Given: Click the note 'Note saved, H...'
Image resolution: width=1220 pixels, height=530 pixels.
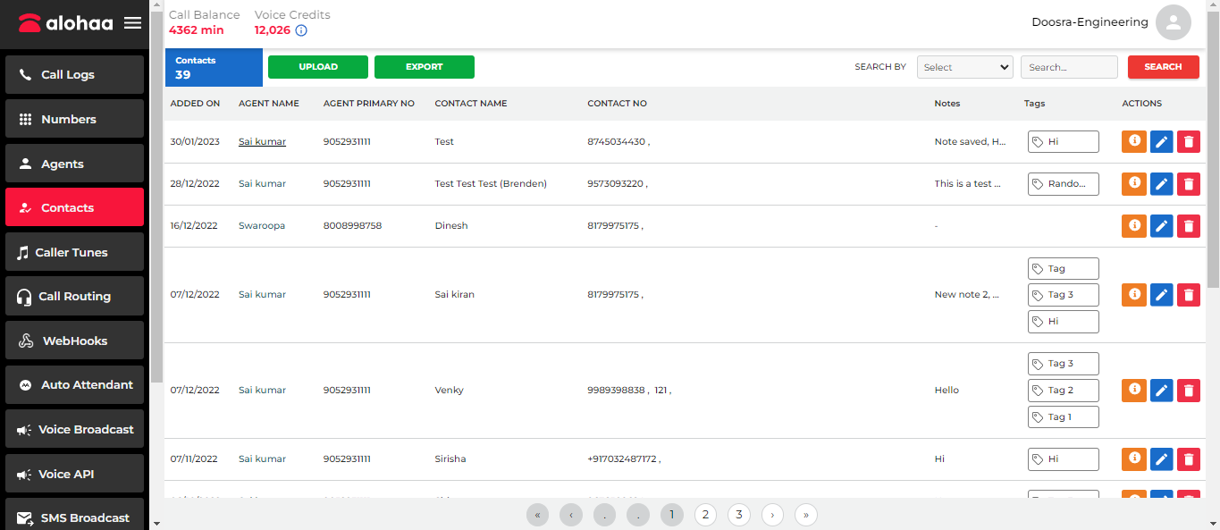Looking at the screenshot, I should pos(970,141).
